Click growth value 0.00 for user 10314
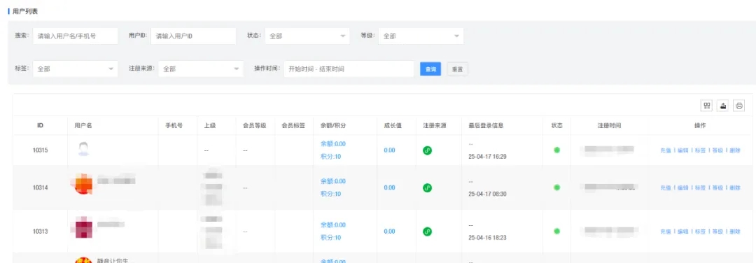Image resolution: width=756 pixels, height=263 pixels. pyautogui.click(x=389, y=188)
